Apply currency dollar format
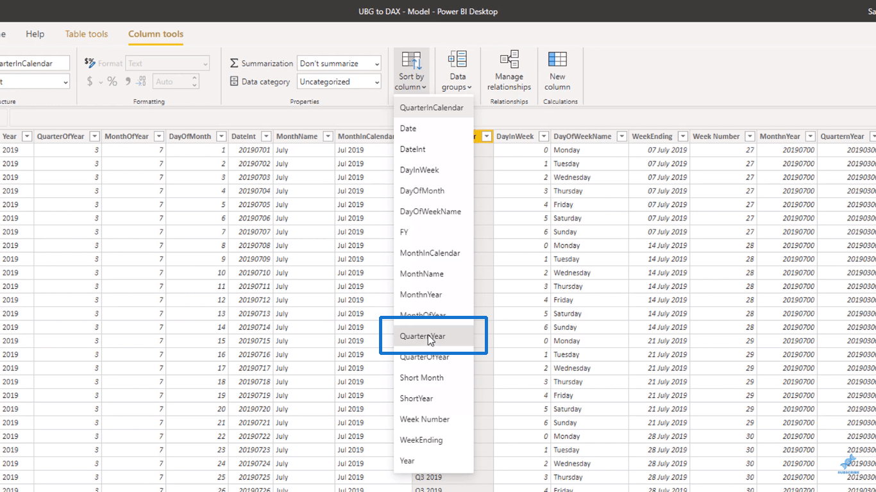 click(90, 81)
